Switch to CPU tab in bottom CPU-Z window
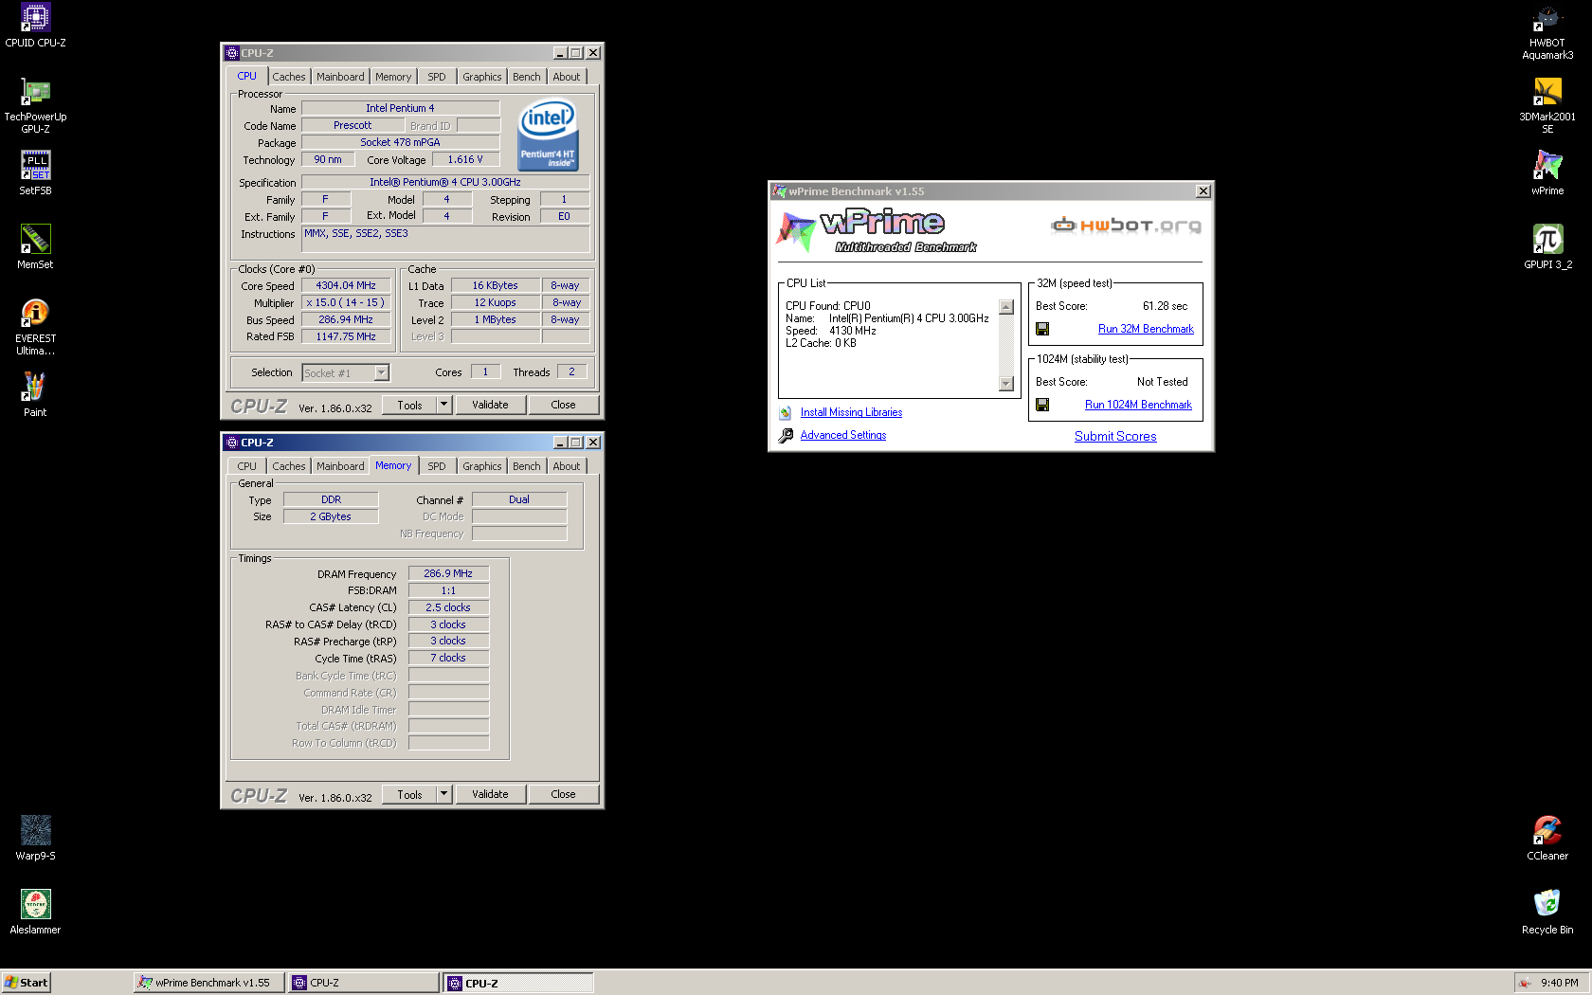This screenshot has width=1592, height=995. (247, 466)
